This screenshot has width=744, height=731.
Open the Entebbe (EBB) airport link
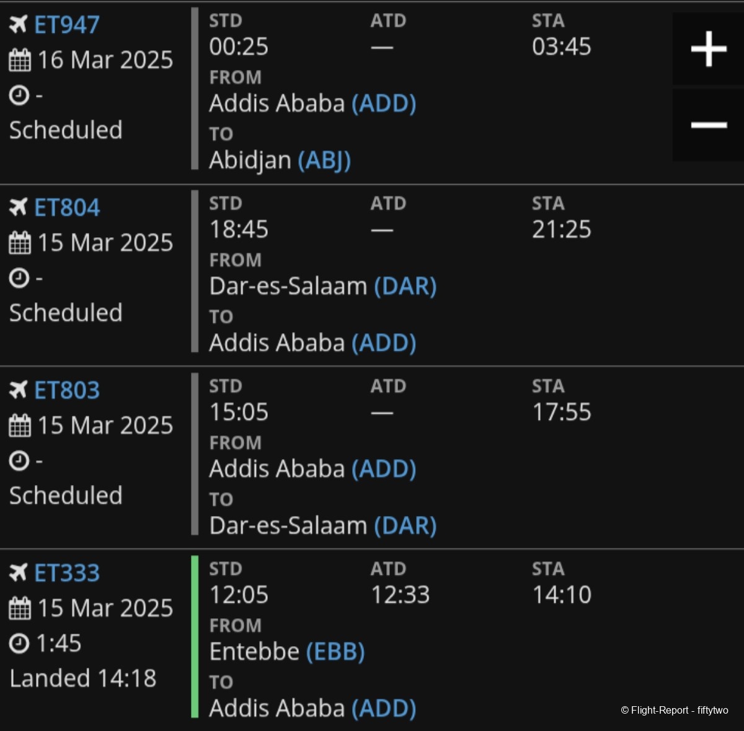(x=335, y=652)
